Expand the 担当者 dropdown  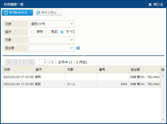click(x=72, y=48)
